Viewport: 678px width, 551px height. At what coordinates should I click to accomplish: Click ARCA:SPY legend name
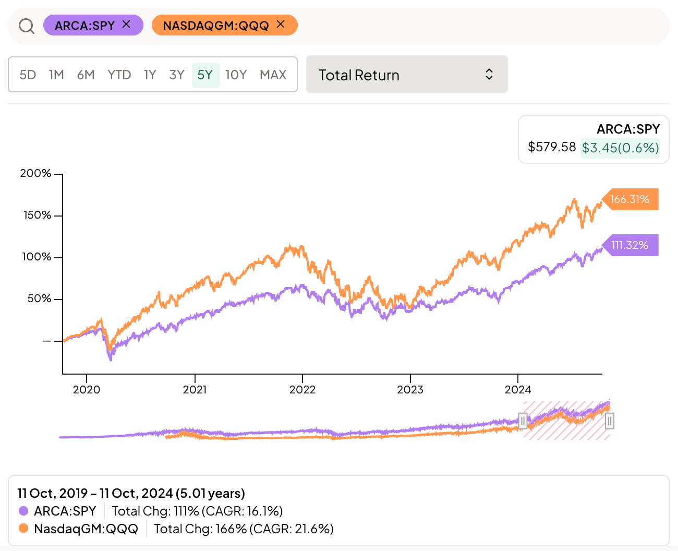[65, 511]
